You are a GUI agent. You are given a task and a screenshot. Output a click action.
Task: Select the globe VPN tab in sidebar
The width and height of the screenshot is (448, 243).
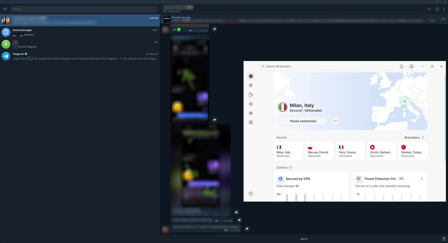tap(251, 76)
